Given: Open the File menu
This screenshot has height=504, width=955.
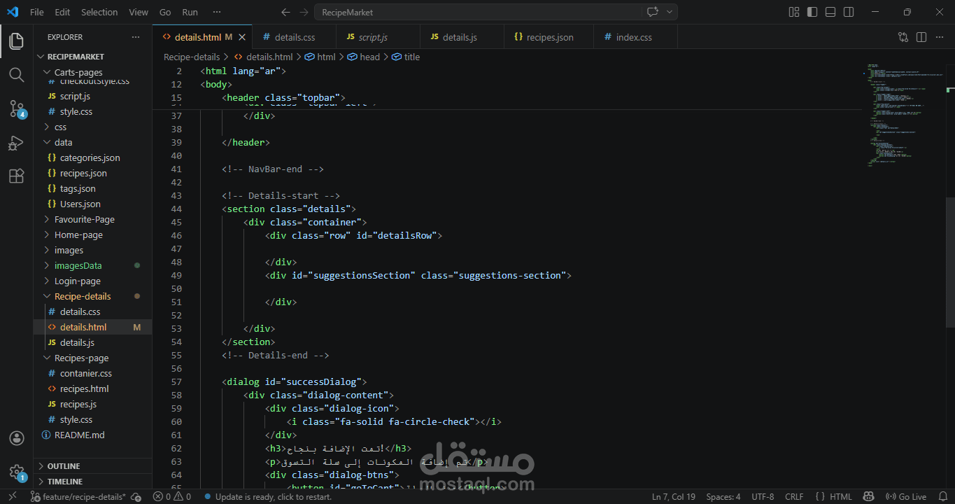Looking at the screenshot, I should coord(37,12).
